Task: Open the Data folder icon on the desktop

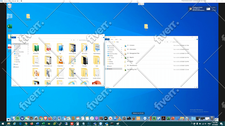Action: [146, 27]
